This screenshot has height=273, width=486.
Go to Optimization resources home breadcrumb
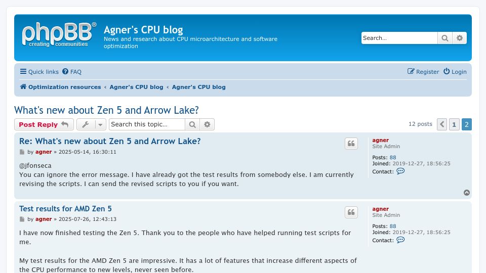pyautogui.click(x=60, y=87)
